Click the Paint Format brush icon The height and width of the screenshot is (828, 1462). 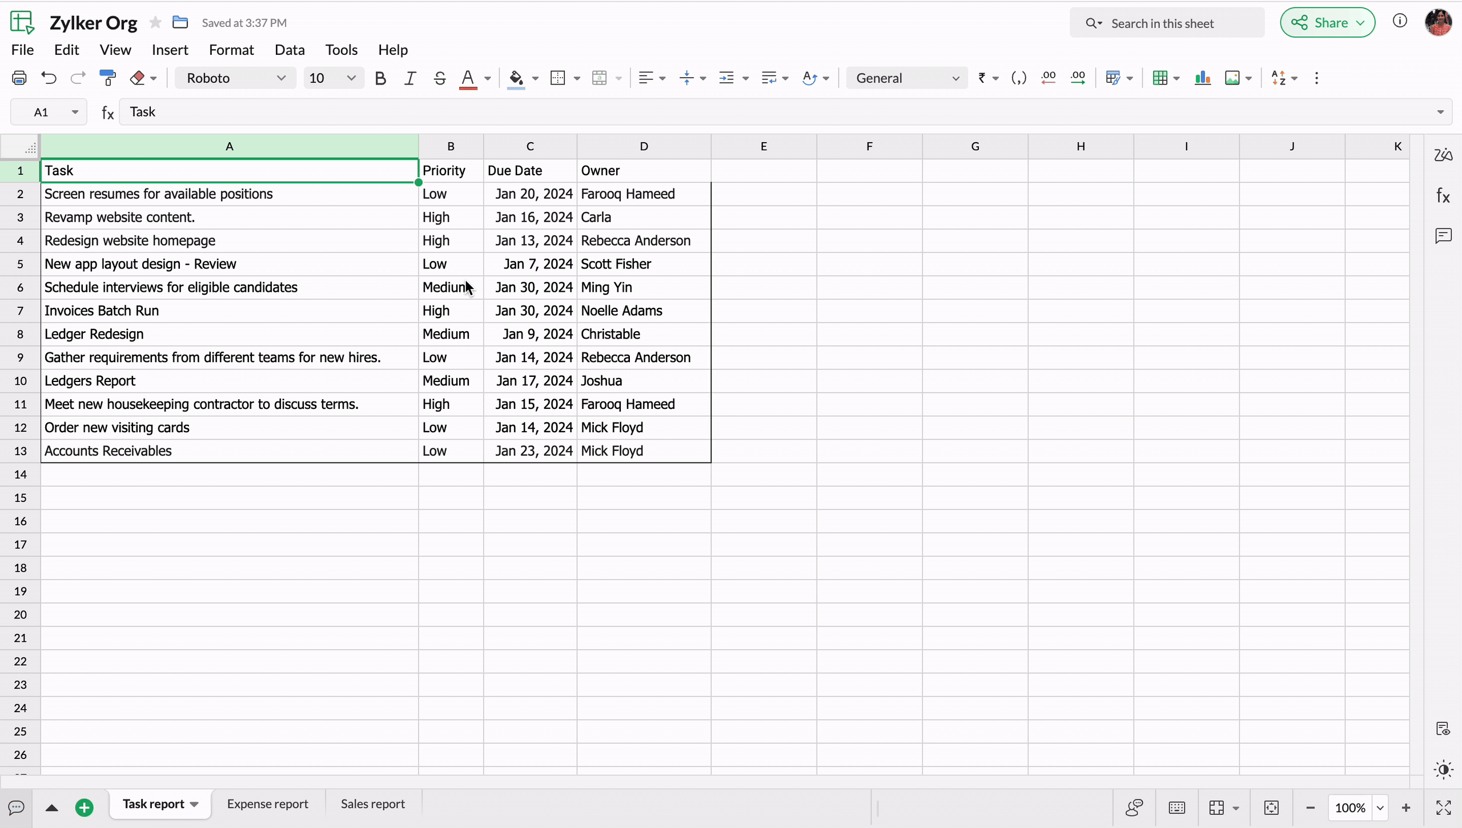[107, 78]
